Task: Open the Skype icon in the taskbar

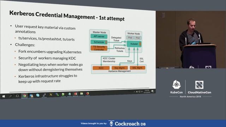Action: coord(38,95)
